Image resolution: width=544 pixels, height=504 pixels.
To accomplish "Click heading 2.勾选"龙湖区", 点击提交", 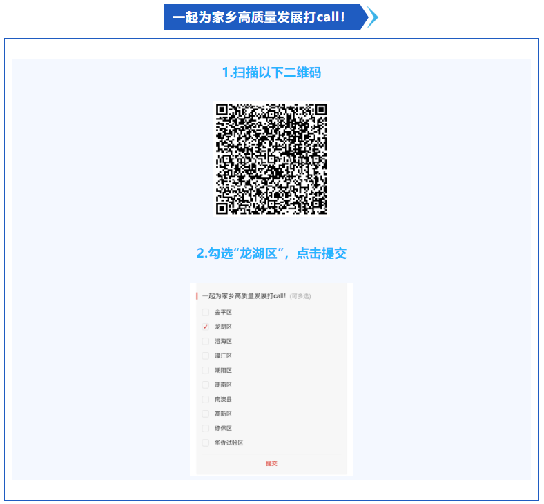I will click(271, 253).
